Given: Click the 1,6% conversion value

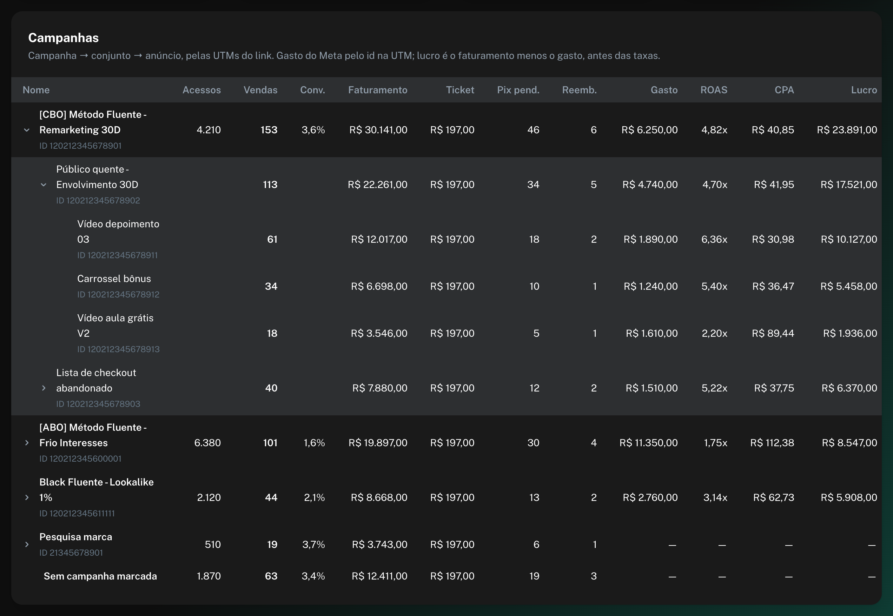Looking at the screenshot, I should 314,443.
